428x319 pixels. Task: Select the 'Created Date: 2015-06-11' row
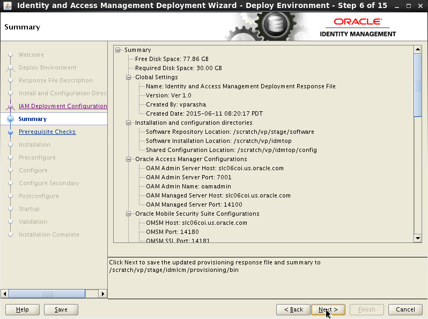click(204, 113)
